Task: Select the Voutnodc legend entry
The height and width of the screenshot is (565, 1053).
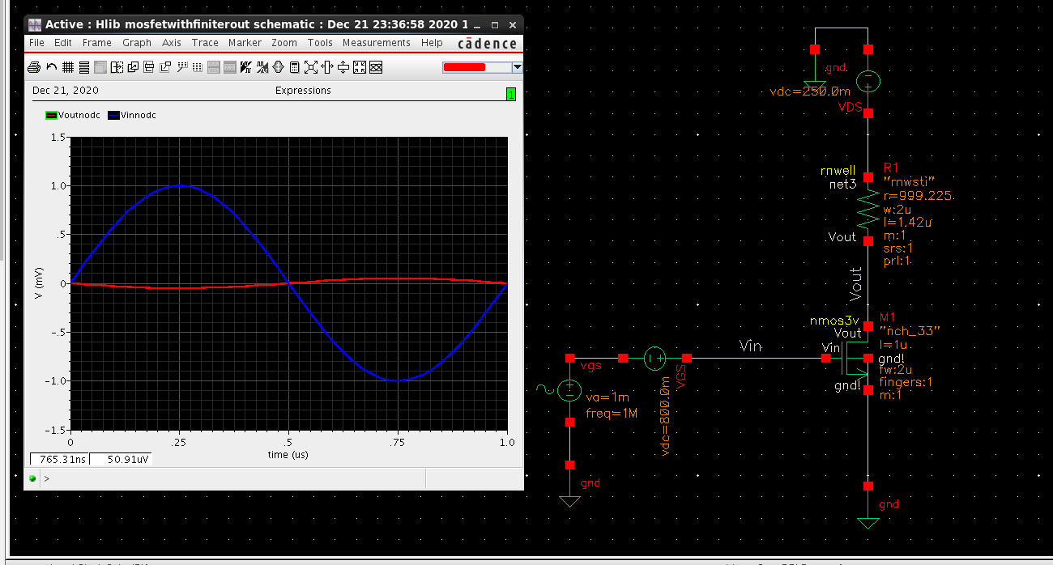Action: [x=73, y=115]
